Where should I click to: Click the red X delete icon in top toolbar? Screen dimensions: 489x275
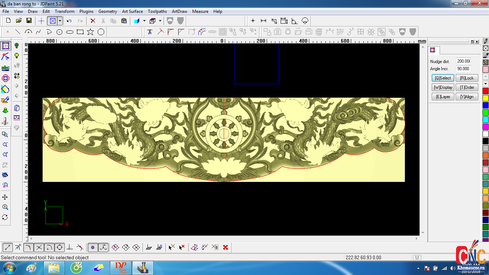click(93, 21)
